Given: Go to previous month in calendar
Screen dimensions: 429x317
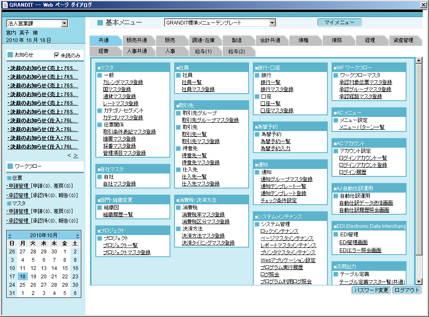Looking at the screenshot, I should 10,235.
